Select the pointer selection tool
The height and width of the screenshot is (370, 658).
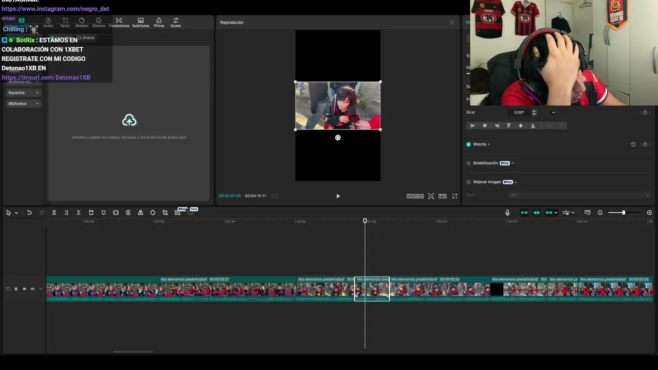(x=8, y=213)
